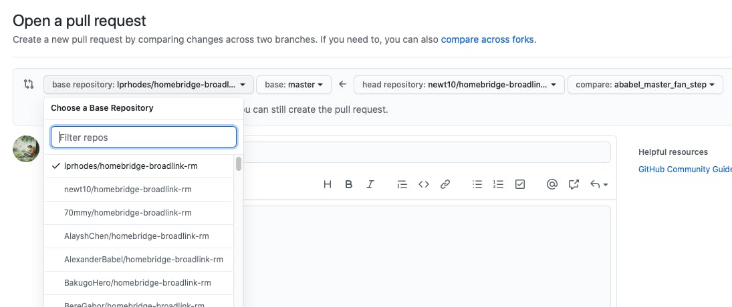
Task: Open the base: master branch dropdown
Action: [x=293, y=85]
